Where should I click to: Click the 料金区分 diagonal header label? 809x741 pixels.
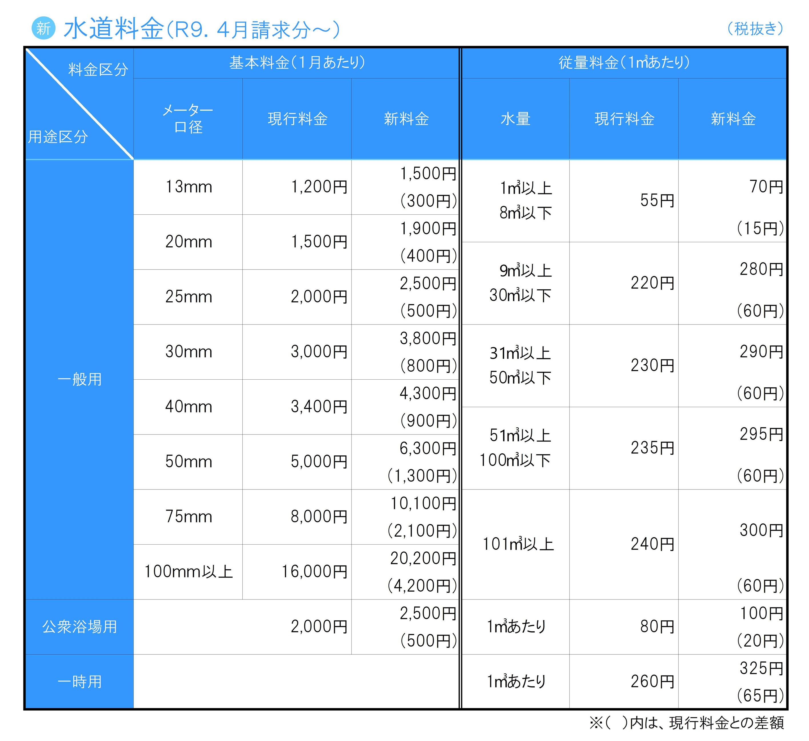coord(98,70)
